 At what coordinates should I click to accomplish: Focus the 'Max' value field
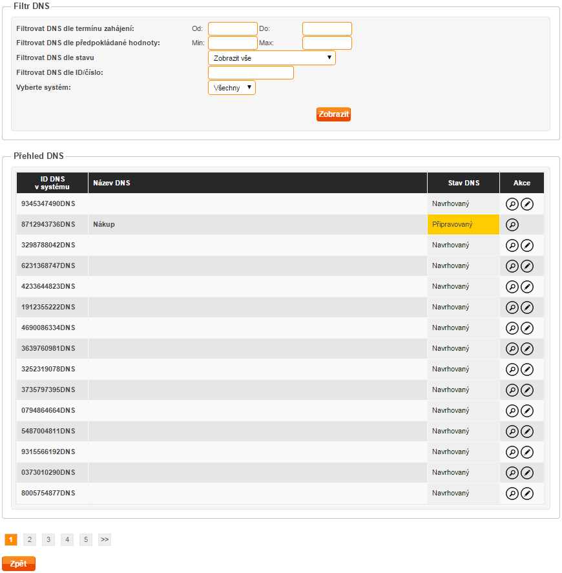point(327,43)
